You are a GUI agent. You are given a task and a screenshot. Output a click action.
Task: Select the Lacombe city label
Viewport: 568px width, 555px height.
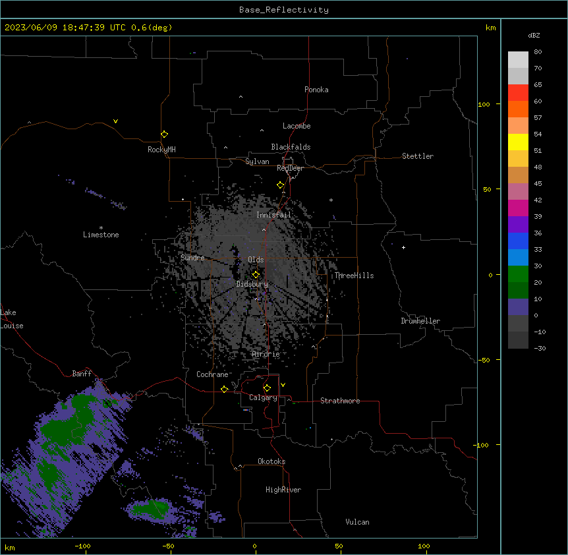pos(297,126)
